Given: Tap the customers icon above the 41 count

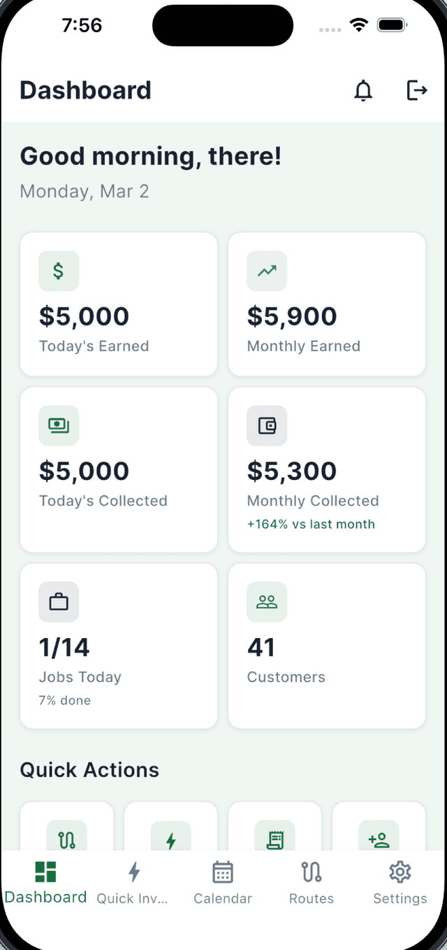Looking at the screenshot, I should (x=266, y=602).
